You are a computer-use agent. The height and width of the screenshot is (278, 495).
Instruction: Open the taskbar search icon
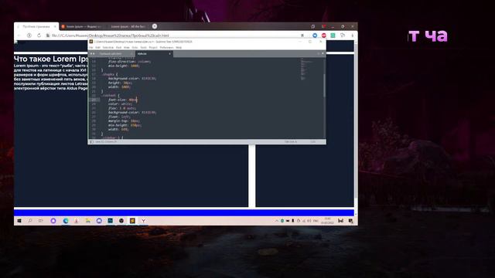30,221
